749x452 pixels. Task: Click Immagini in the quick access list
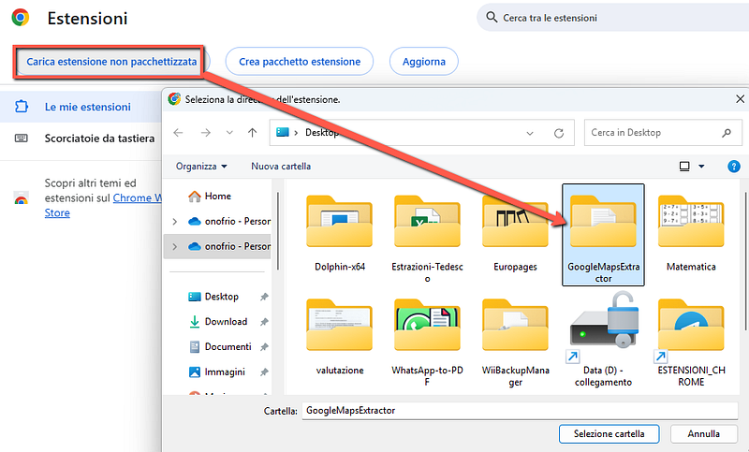pyautogui.click(x=217, y=372)
